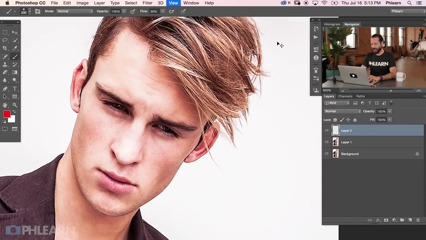Open the Image menu

pos(82,3)
